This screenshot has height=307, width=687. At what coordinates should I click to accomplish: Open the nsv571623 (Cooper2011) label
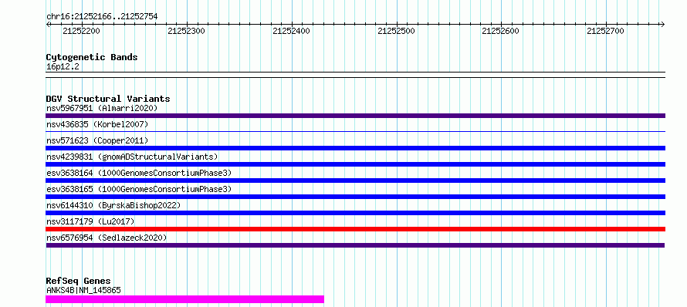point(97,140)
